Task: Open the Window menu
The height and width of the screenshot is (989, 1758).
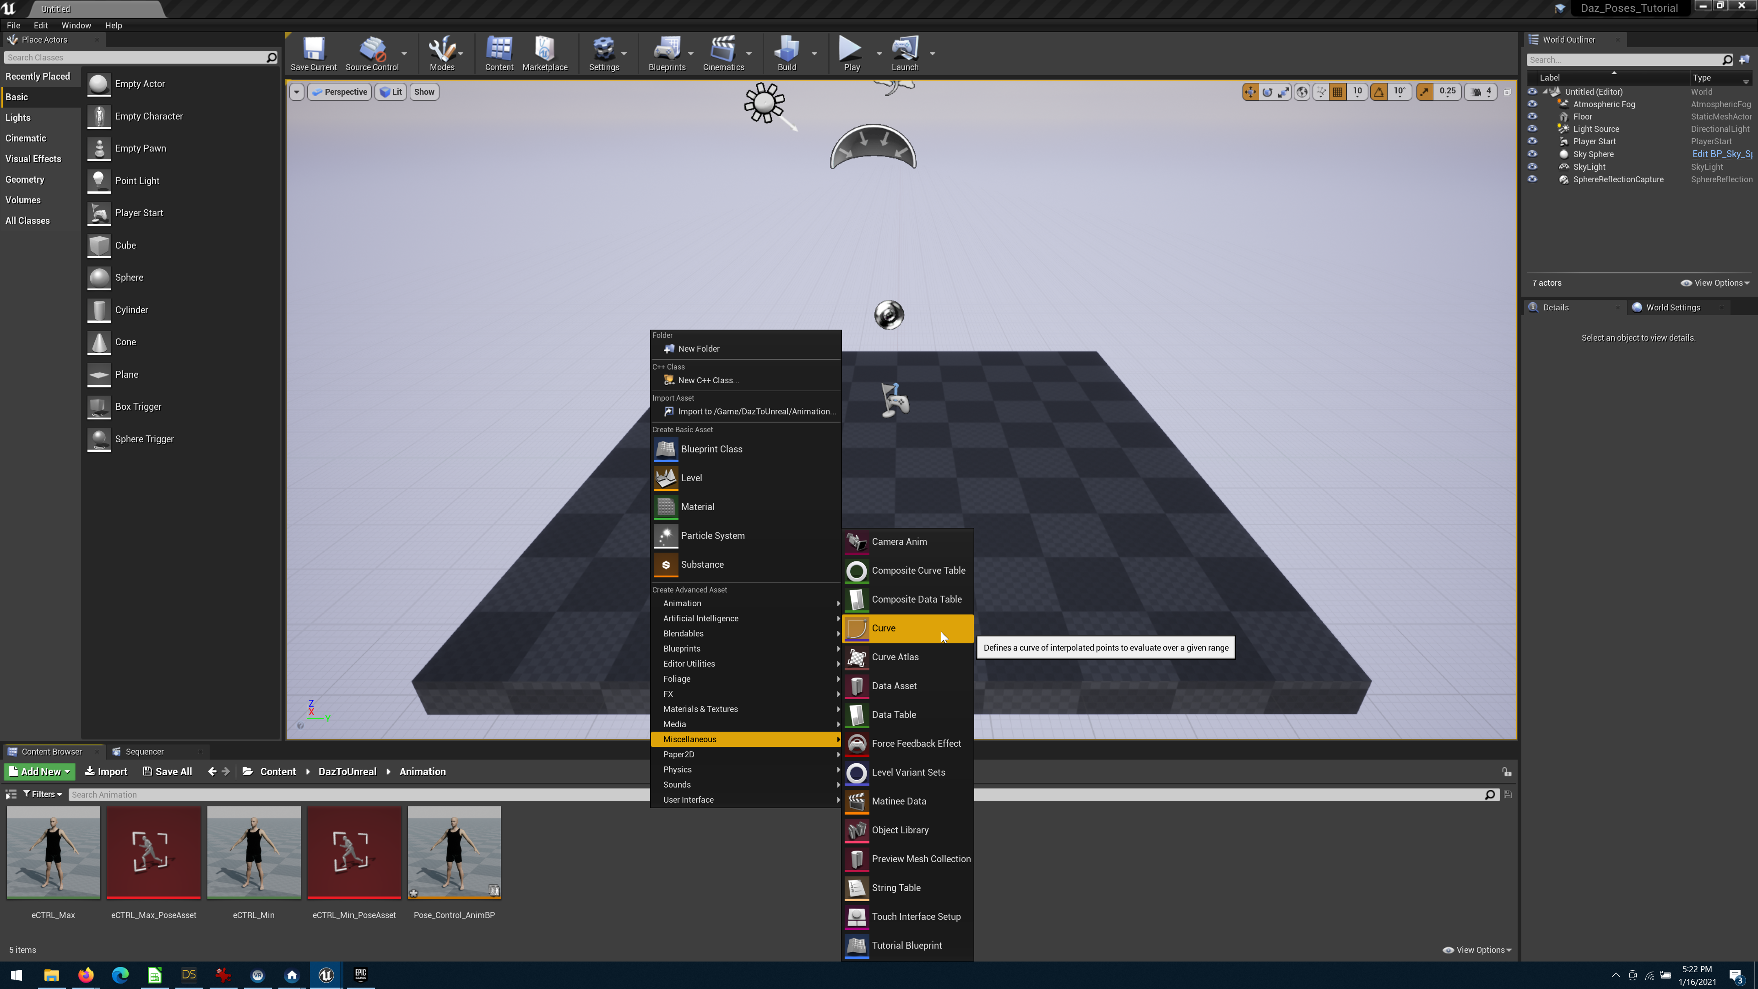Action: [76, 25]
